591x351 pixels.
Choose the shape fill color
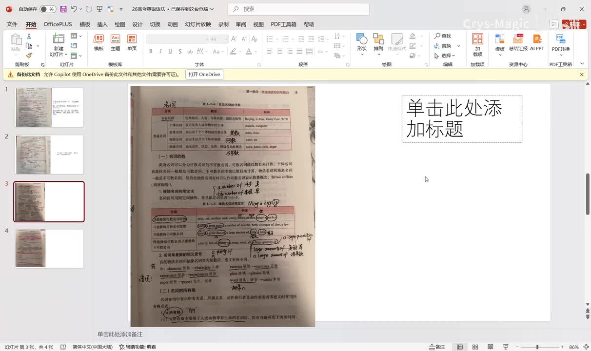(x=413, y=36)
